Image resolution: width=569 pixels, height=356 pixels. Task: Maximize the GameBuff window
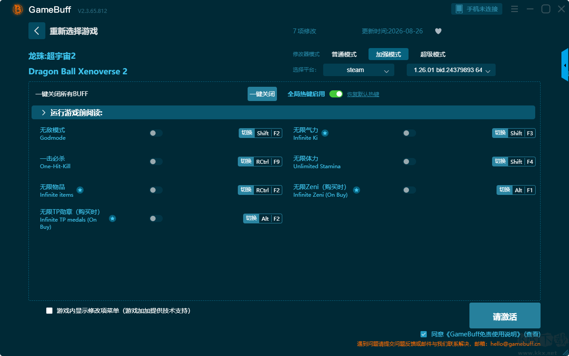pos(546,9)
